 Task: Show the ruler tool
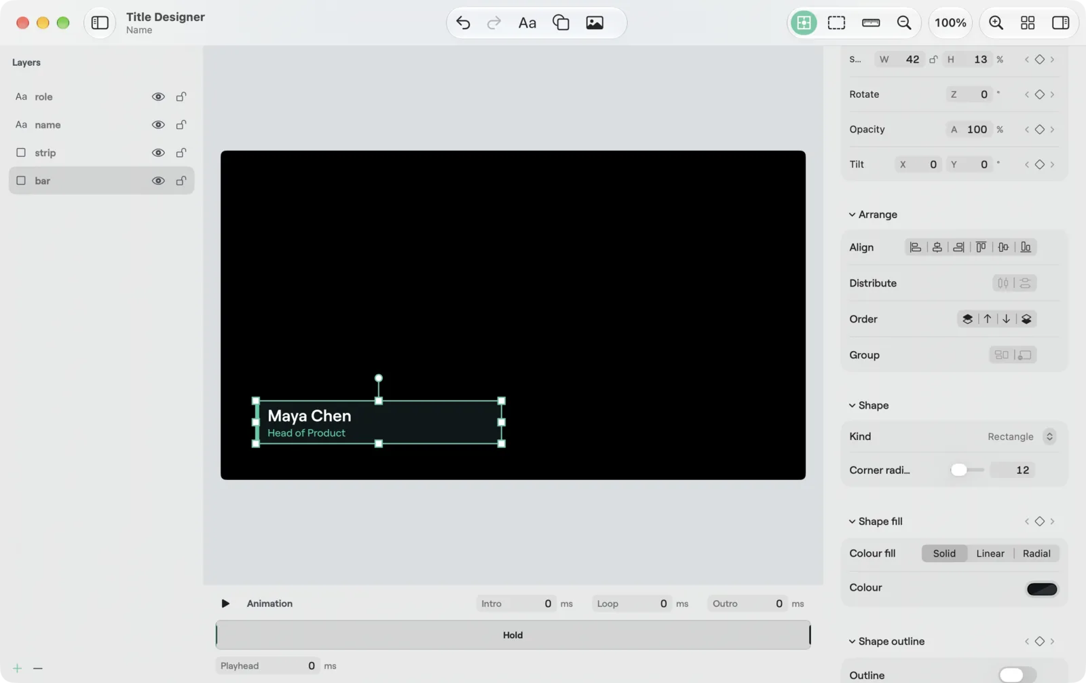[871, 22]
